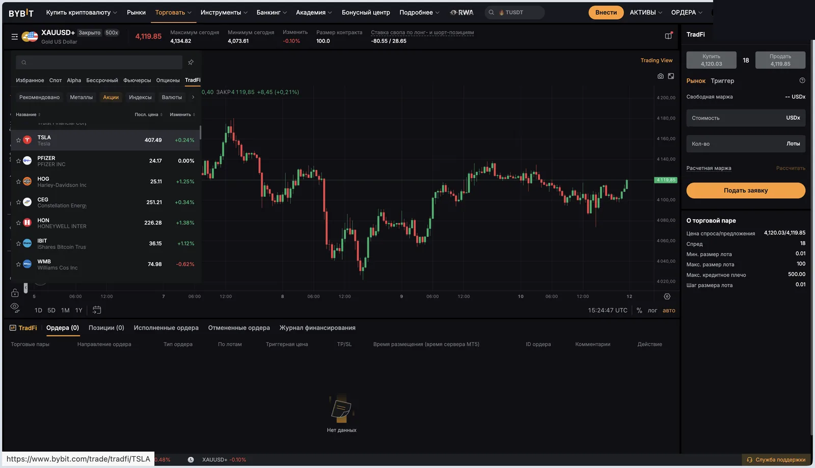Image resolution: width=815 pixels, height=468 pixels.
Task: Click the RWA logo in navigation
Action: pos(462,13)
